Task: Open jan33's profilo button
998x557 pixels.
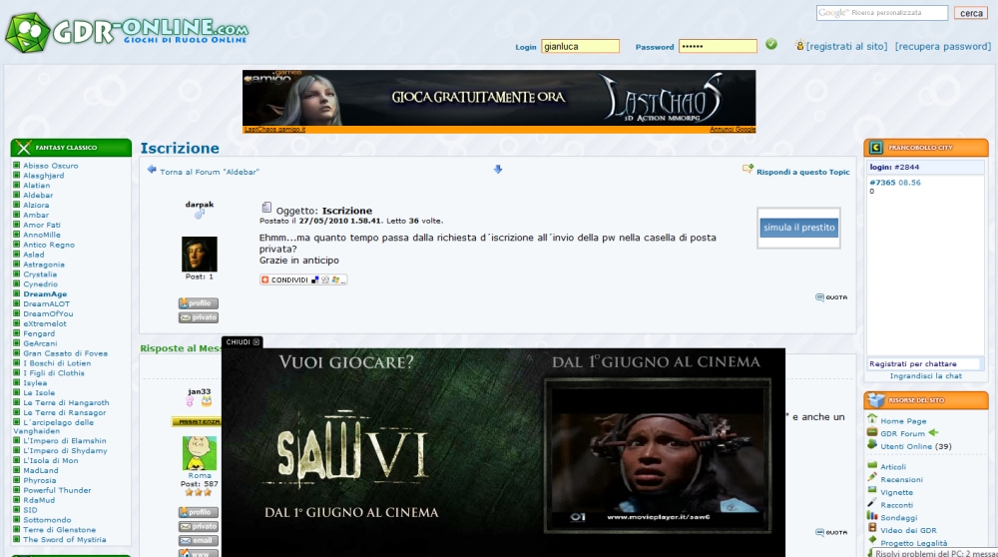Action: tap(198, 512)
